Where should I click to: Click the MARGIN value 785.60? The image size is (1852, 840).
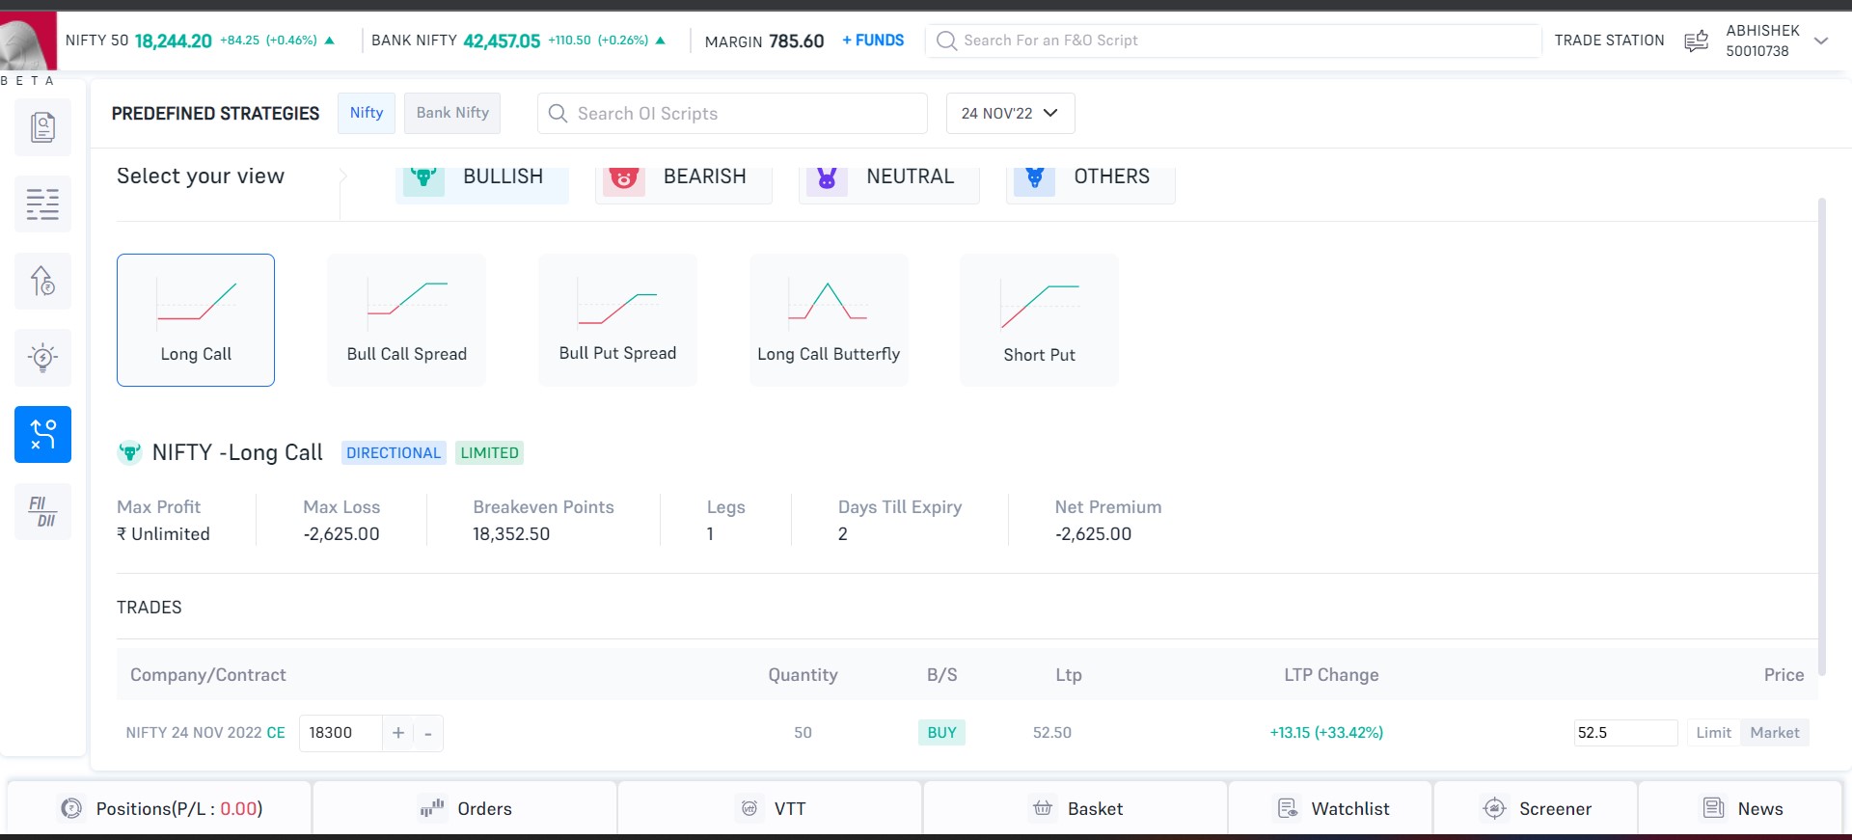(796, 41)
